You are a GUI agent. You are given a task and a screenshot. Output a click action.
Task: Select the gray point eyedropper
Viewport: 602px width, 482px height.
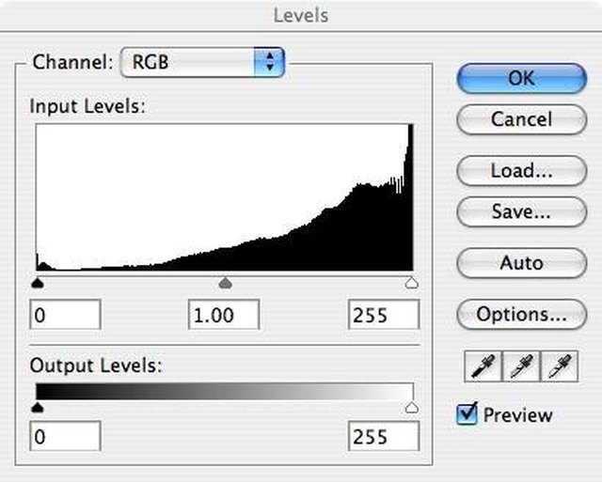point(521,366)
